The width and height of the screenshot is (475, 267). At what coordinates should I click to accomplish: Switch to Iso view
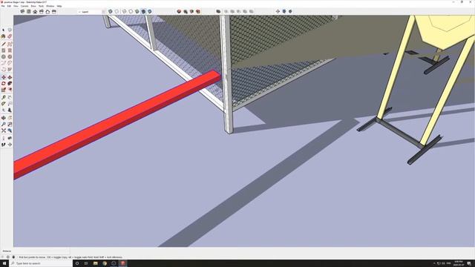22,12
